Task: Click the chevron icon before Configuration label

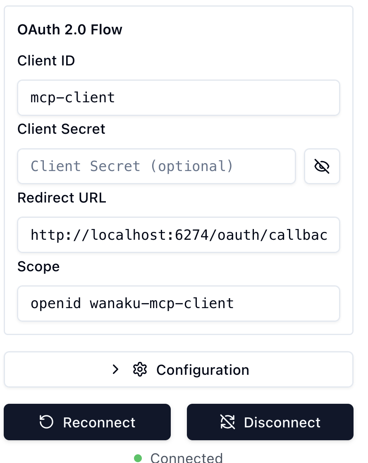Action: click(x=115, y=369)
